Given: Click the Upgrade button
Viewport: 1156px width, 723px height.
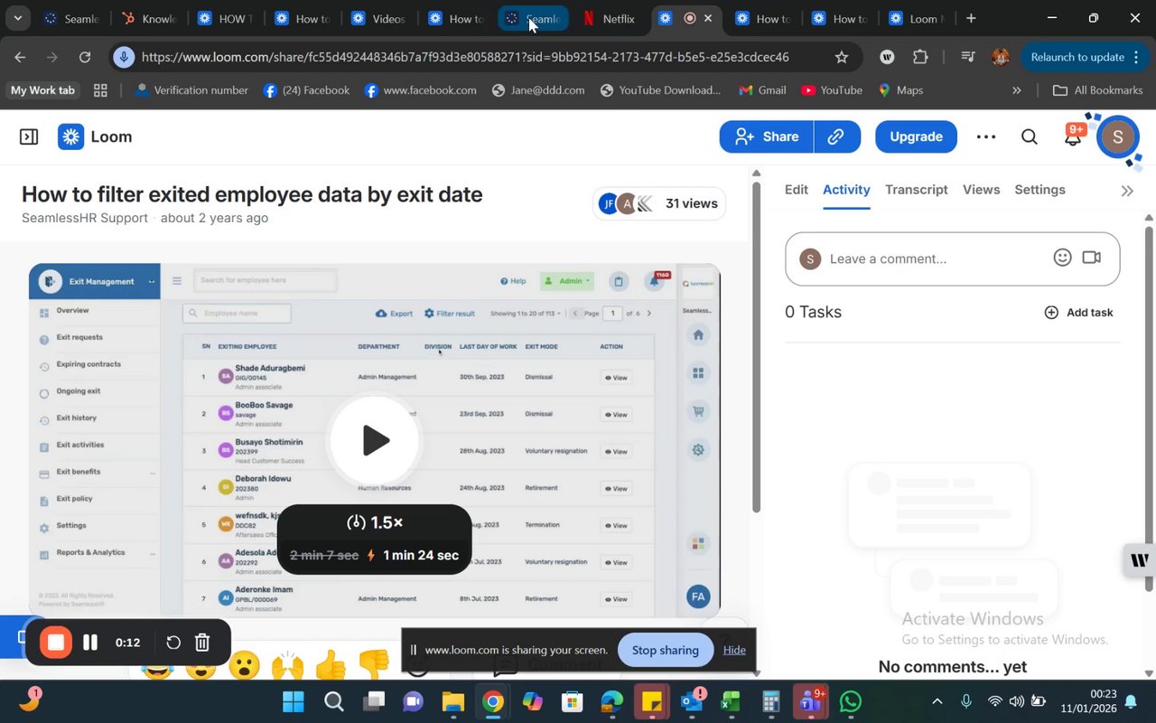Looking at the screenshot, I should tap(916, 136).
